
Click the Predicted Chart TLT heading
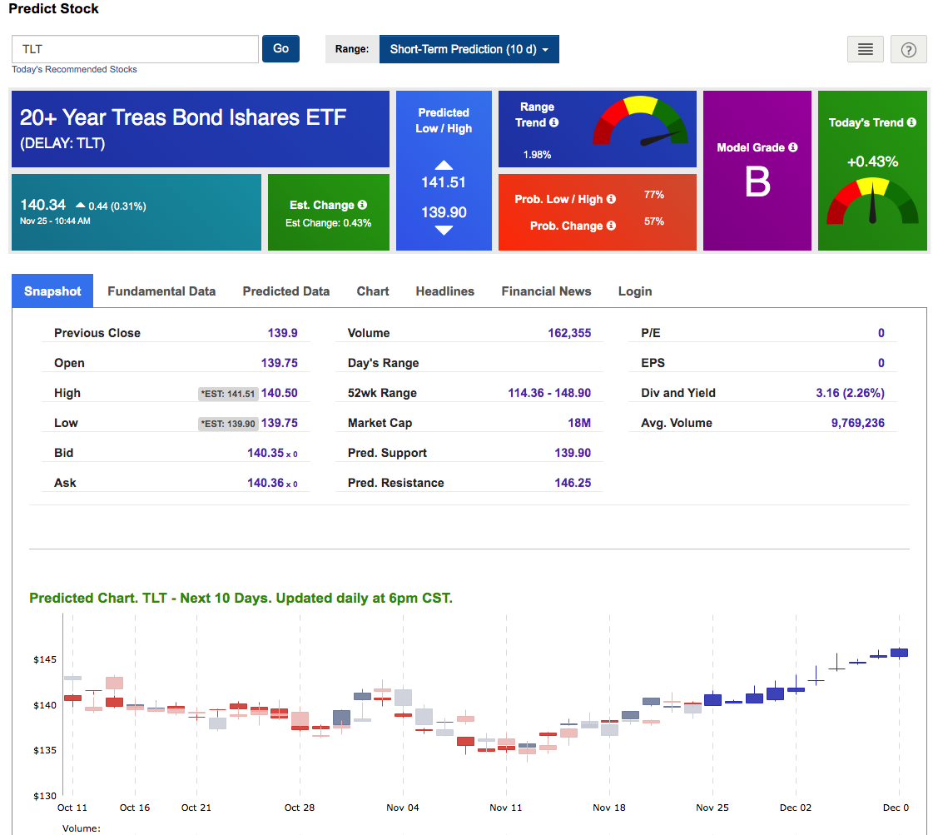(241, 598)
